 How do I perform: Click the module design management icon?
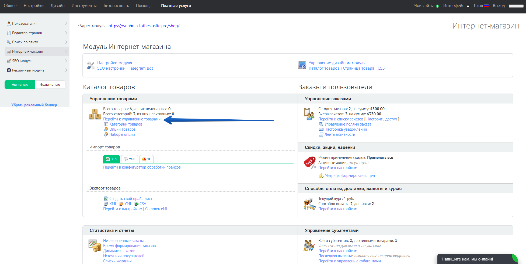[x=302, y=65]
